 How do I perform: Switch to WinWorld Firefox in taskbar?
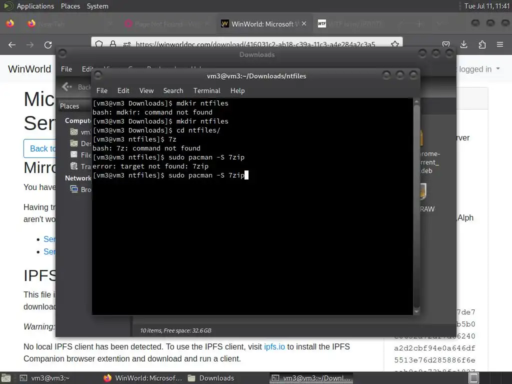click(x=143, y=378)
